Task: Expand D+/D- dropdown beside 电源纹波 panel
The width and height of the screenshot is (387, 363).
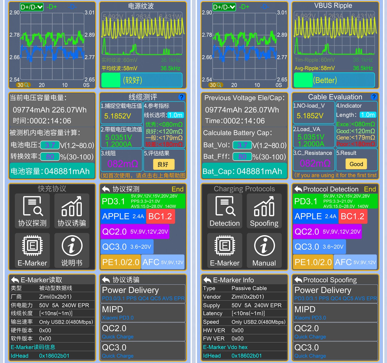Action: [x=32, y=7]
